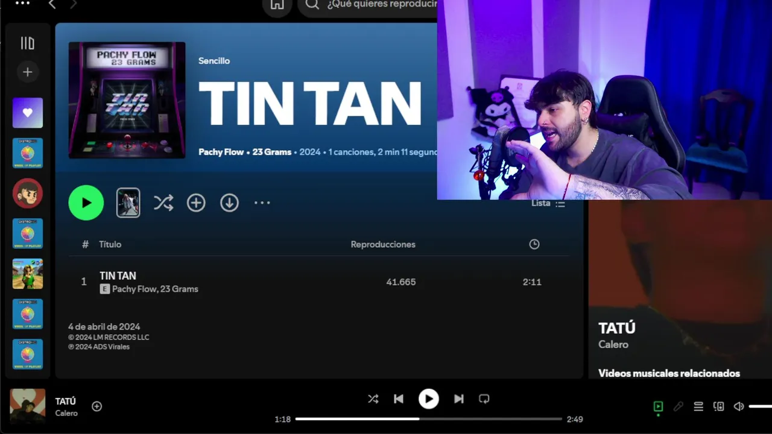772x434 pixels.
Task: Adjust the volume slider
Action: [761, 406]
